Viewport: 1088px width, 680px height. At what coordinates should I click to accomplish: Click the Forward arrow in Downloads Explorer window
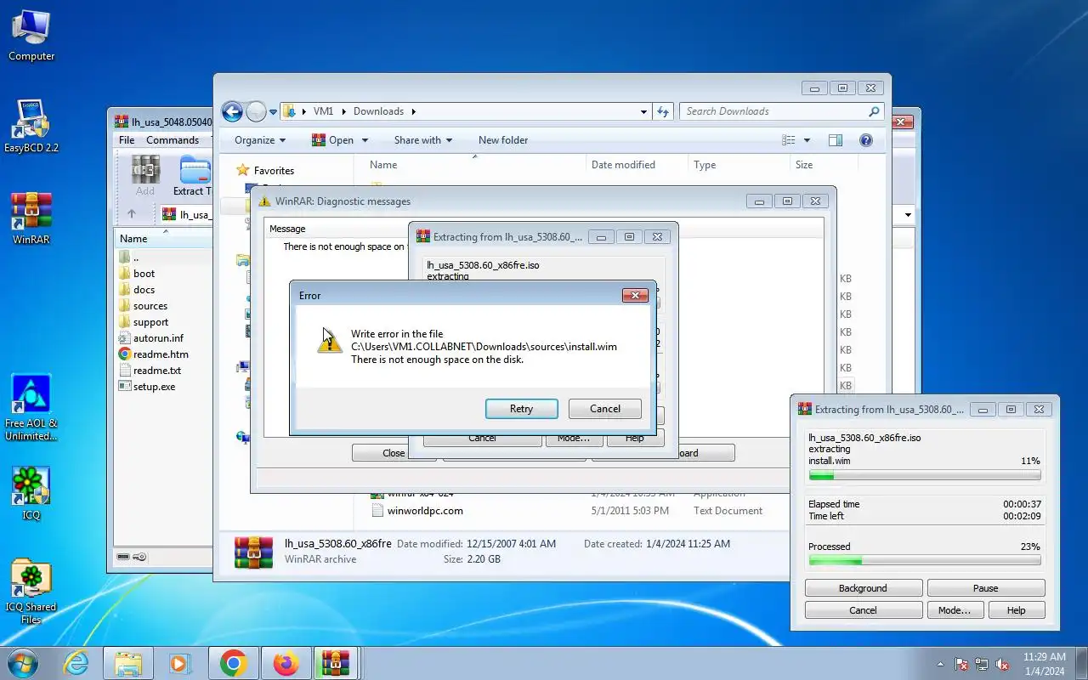[x=256, y=111]
